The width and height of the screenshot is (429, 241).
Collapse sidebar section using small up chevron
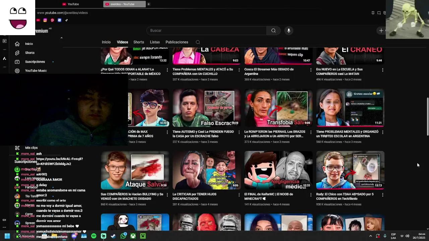pos(61,38)
